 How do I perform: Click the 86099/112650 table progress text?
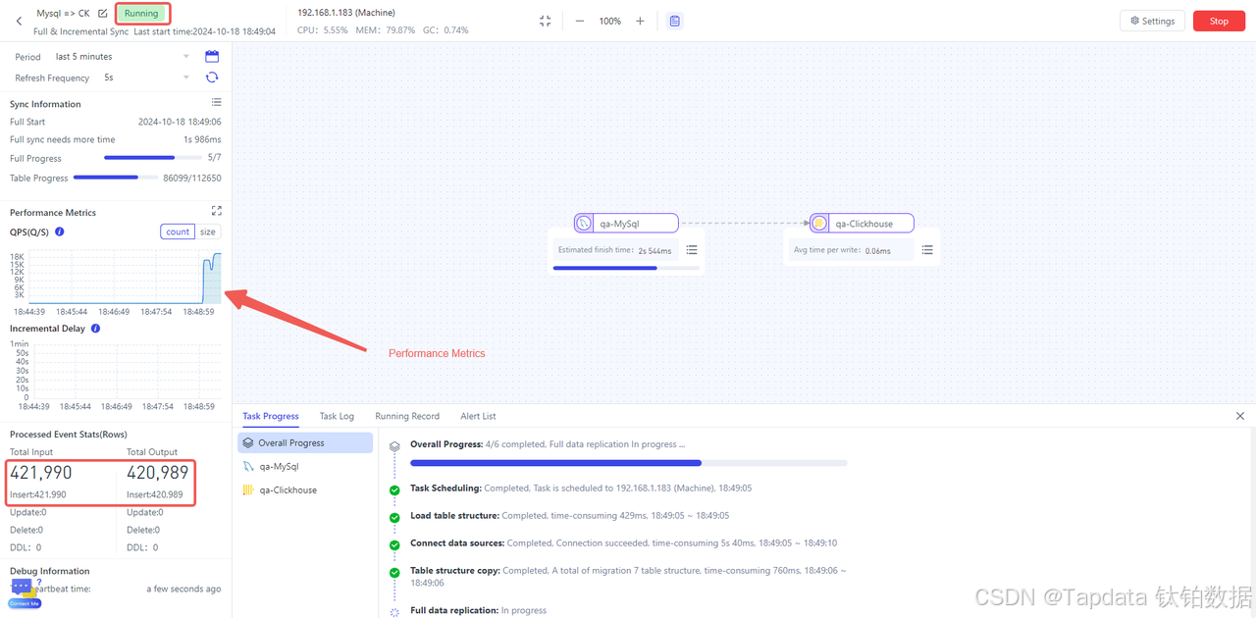(x=192, y=178)
